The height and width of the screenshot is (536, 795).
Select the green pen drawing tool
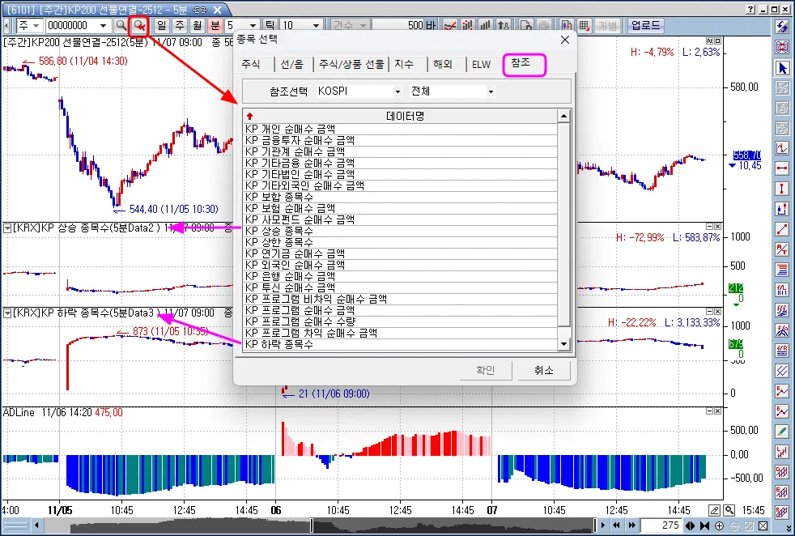782,432
